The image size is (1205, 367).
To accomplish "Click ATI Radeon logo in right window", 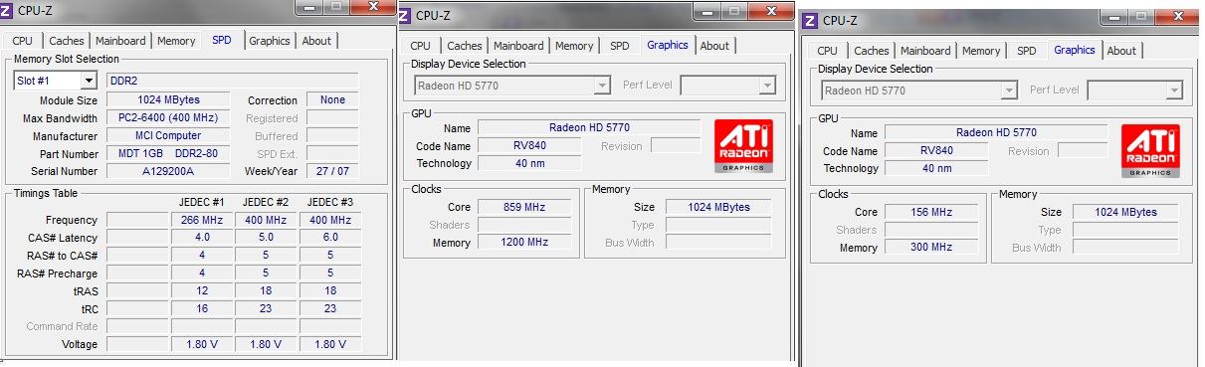I will pos(1149,152).
